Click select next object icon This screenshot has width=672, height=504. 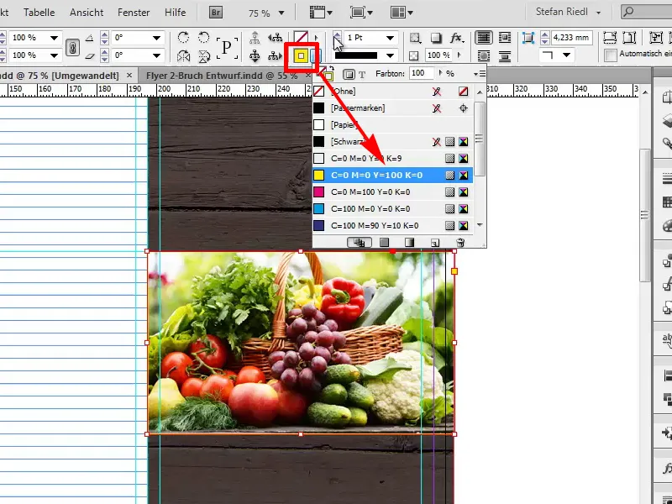275,55
